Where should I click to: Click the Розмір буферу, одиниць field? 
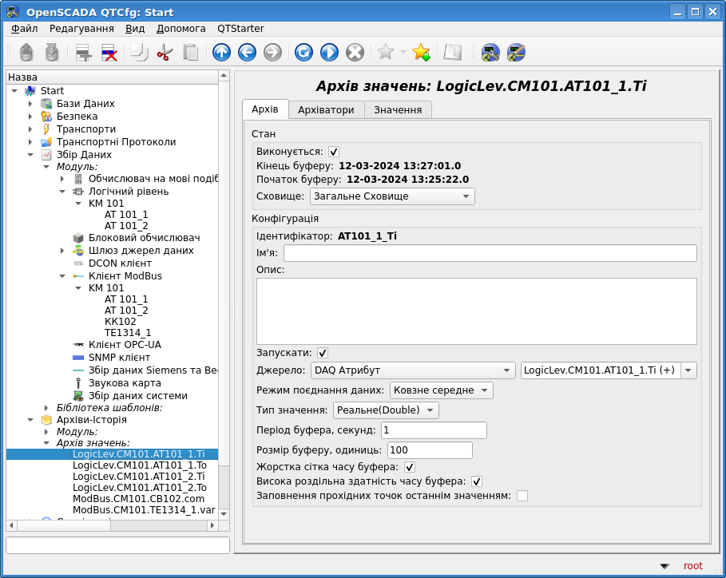click(430, 450)
